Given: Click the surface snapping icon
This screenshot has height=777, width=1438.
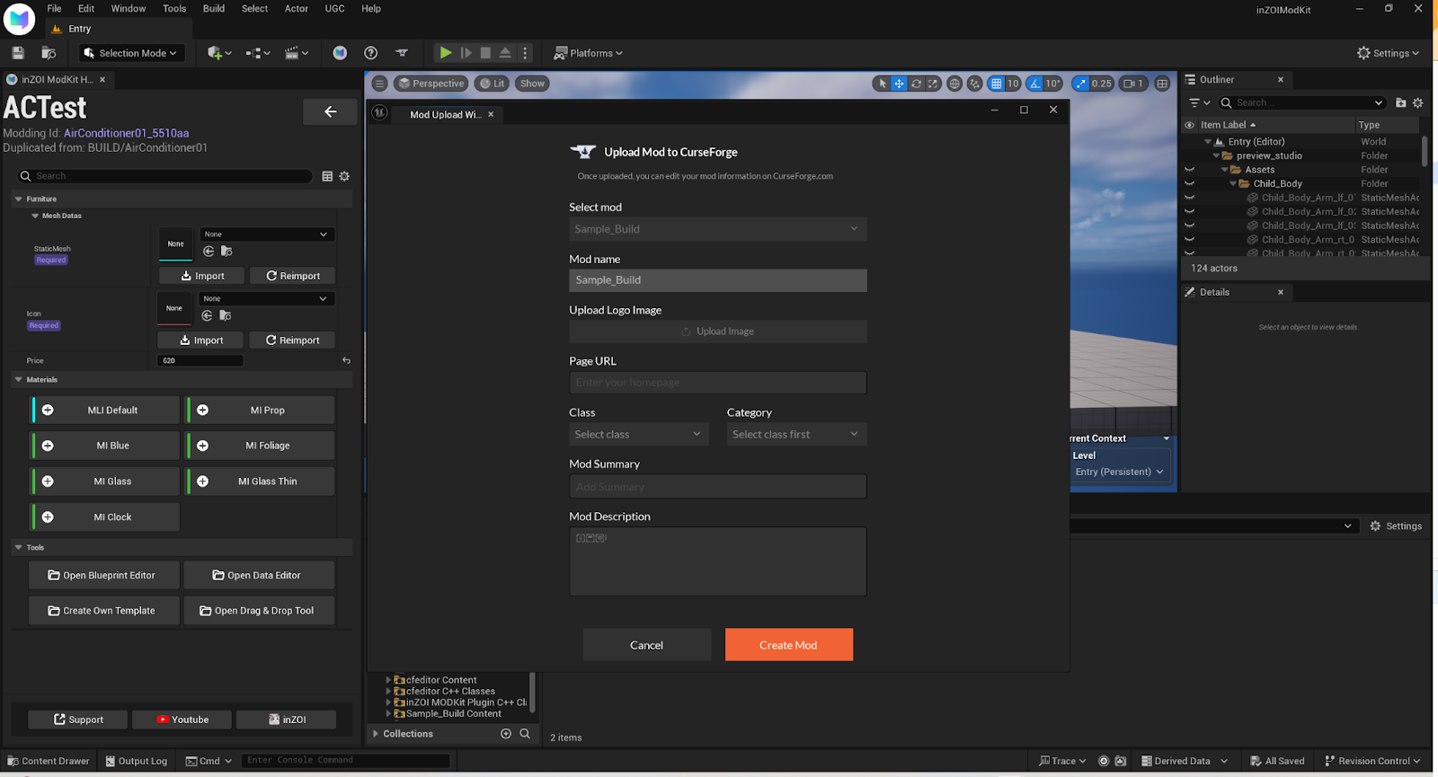Looking at the screenshot, I should [974, 84].
